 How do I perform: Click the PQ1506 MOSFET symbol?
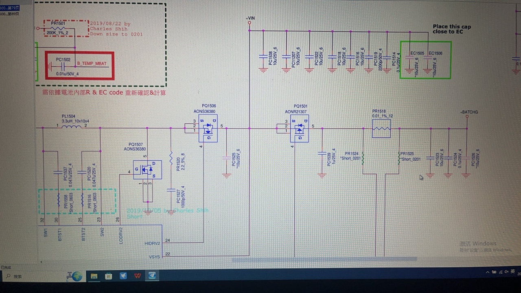click(x=208, y=128)
